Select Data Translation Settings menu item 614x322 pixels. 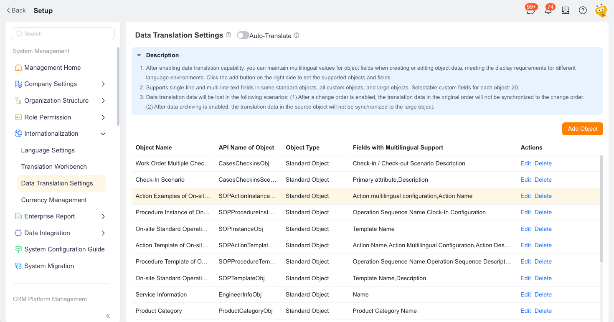[x=61, y=183]
